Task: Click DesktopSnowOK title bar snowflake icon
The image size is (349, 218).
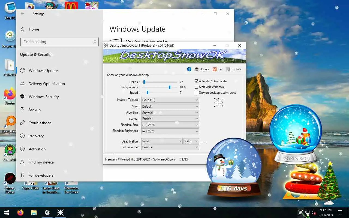Action: coord(106,46)
